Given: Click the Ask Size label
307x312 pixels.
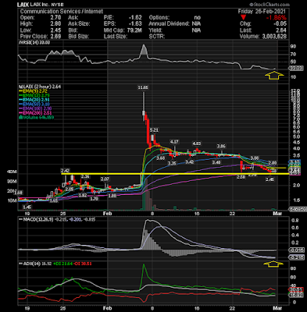Looking at the screenshot, I should pyautogui.click(x=79, y=24).
